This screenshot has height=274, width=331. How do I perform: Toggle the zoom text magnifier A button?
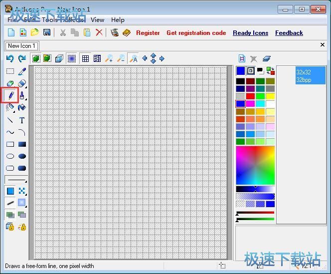click(133, 58)
